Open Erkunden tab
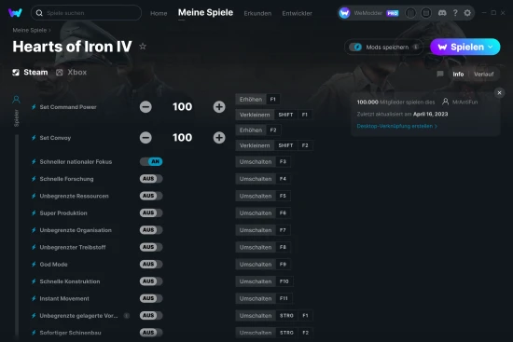The width and height of the screenshot is (513, 342). [257, 13]
